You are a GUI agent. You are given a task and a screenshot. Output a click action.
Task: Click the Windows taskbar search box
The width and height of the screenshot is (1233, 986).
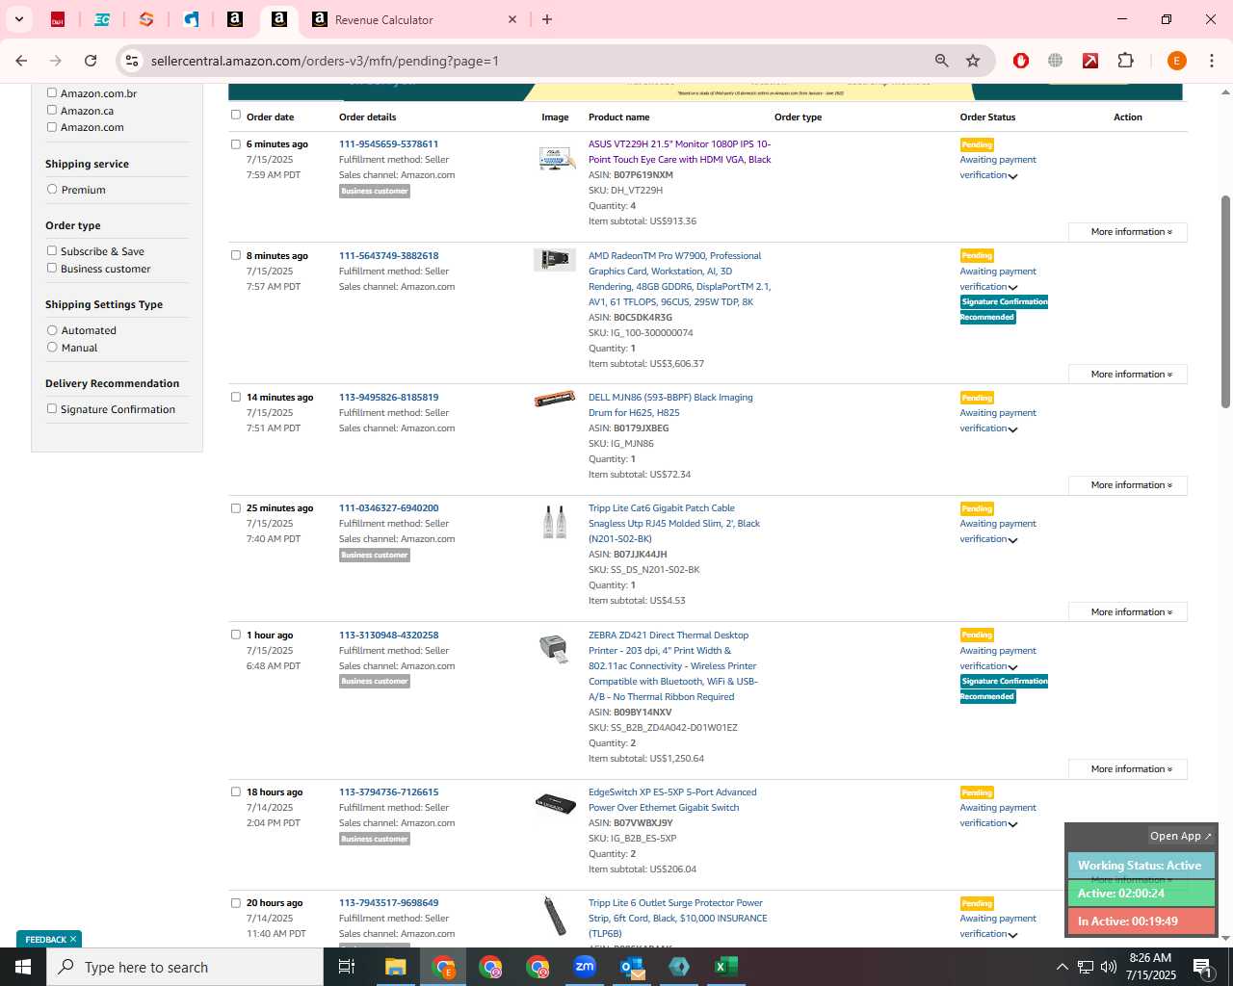click(x=185, y=967)
